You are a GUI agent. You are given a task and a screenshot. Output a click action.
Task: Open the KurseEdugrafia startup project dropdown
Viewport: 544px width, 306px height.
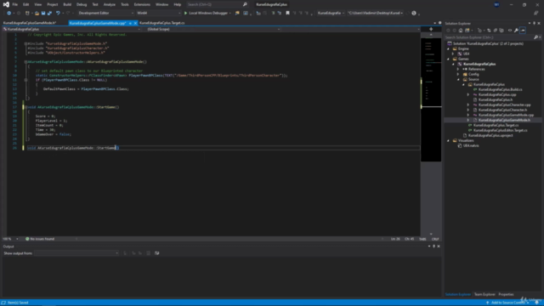tap(331, 14)
